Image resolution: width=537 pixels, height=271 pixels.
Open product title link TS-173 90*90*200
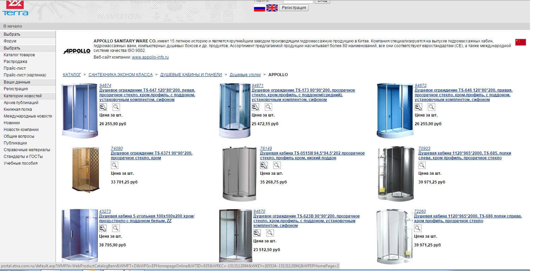(303, 95)
